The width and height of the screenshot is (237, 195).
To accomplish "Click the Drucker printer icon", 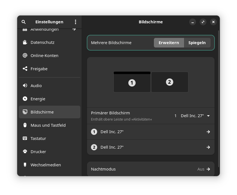I will tap(25, 151).
